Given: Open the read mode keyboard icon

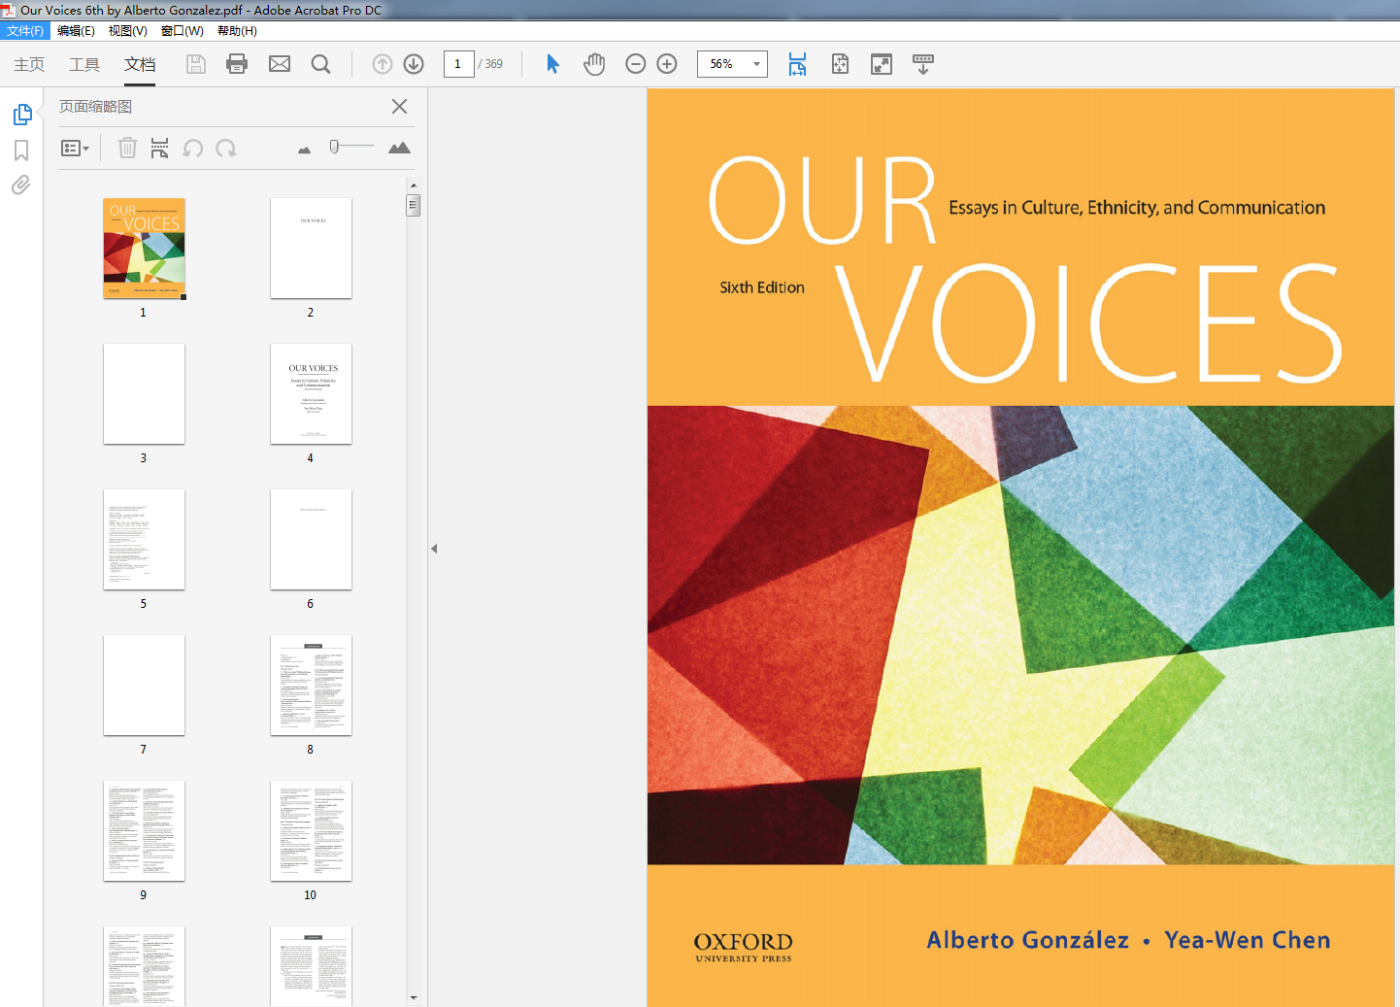Looking at the screenshot, I should [x=923, y=64].
